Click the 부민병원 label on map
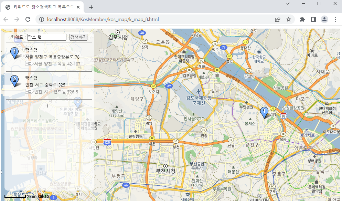The image size is (342, 204). coord(246,107)
